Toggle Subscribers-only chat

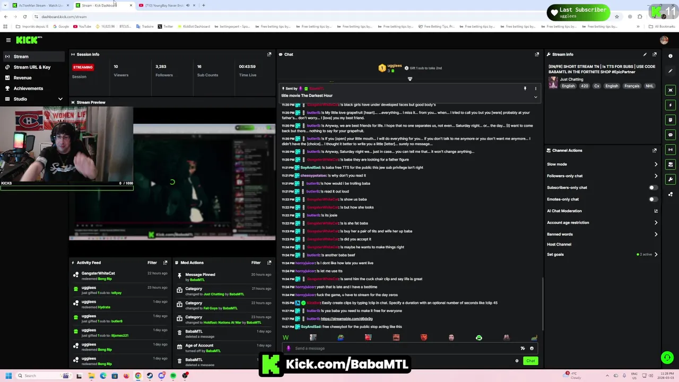pyautogui.click(x=653, y=187)
